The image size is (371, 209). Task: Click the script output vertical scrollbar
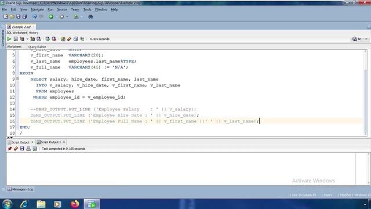tap(369, 169)
